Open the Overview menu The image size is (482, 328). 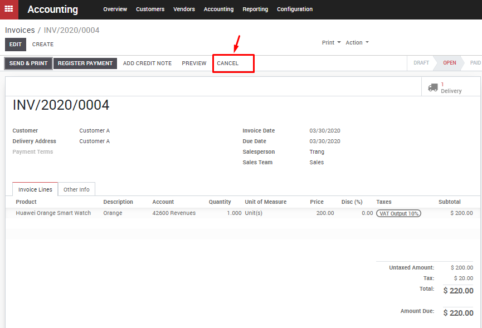[115, 9]
